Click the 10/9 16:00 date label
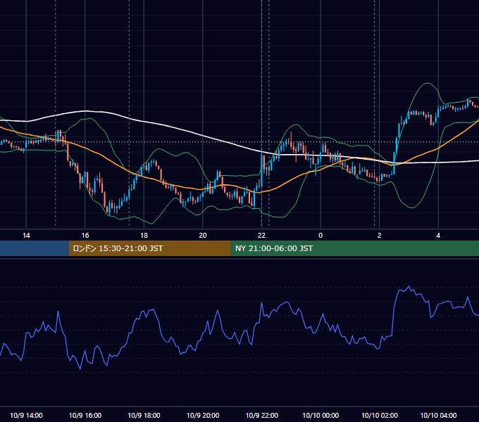This screenshot has height=422, width=479. coord(85,415)
